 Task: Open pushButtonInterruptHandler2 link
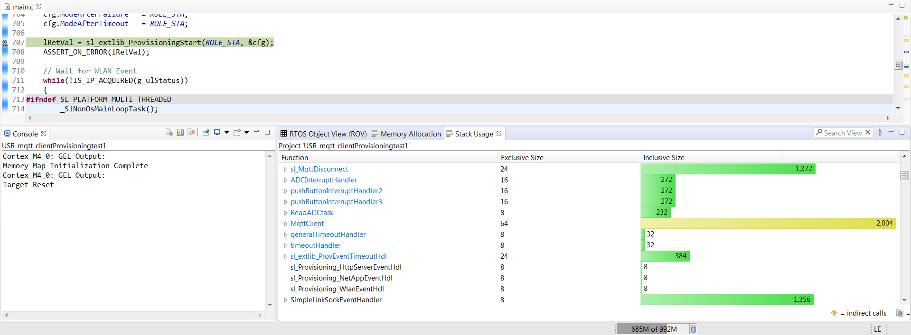click(x=336, y=191)
